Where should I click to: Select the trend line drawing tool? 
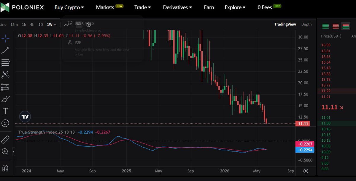coord(5,50)
